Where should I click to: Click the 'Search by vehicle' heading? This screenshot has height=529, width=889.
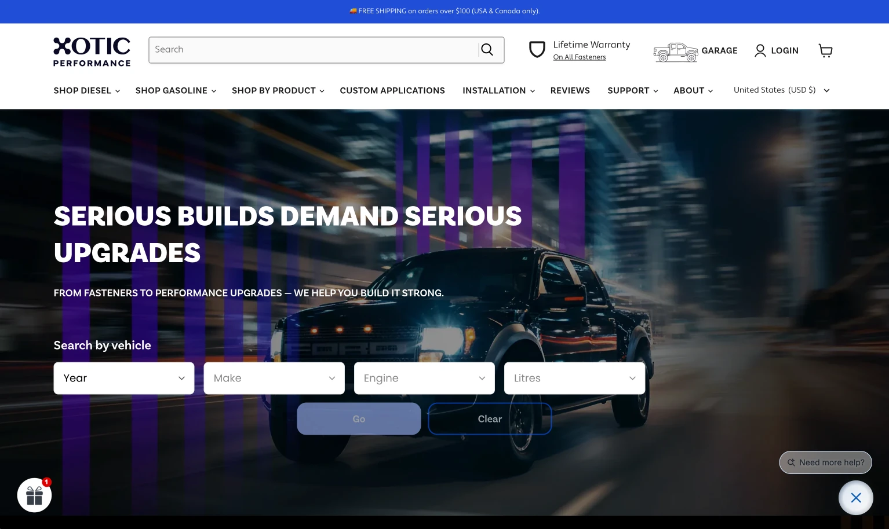point(103,346)
